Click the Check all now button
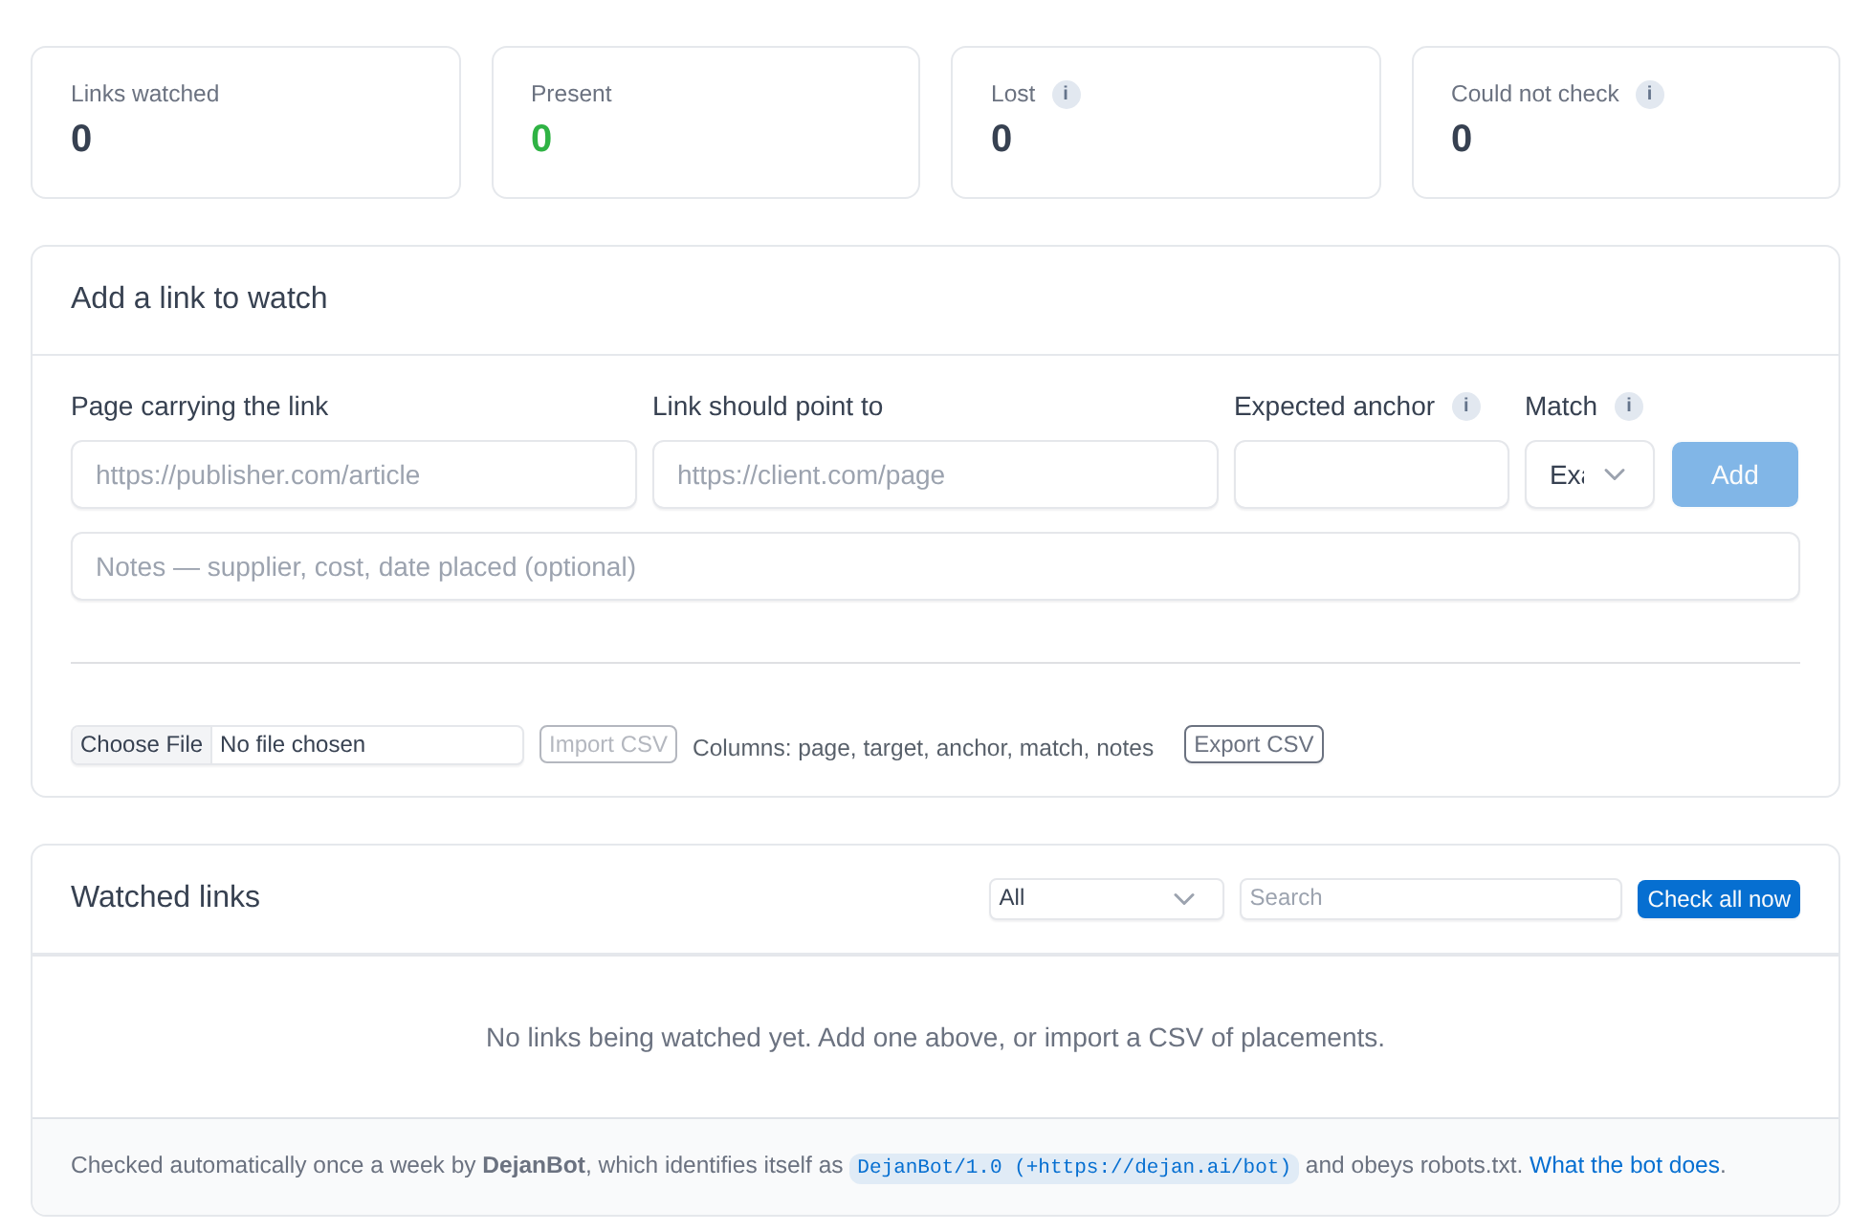The width and height of the screenshot is (1871, 1232). tap(1718, 899)
